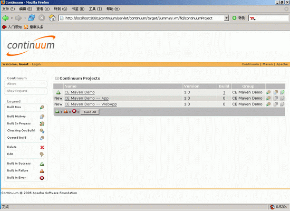This screenshot has width=290, height=211.
Task: Click the Build Now legend icon
Action: click(x=42, y=108)
